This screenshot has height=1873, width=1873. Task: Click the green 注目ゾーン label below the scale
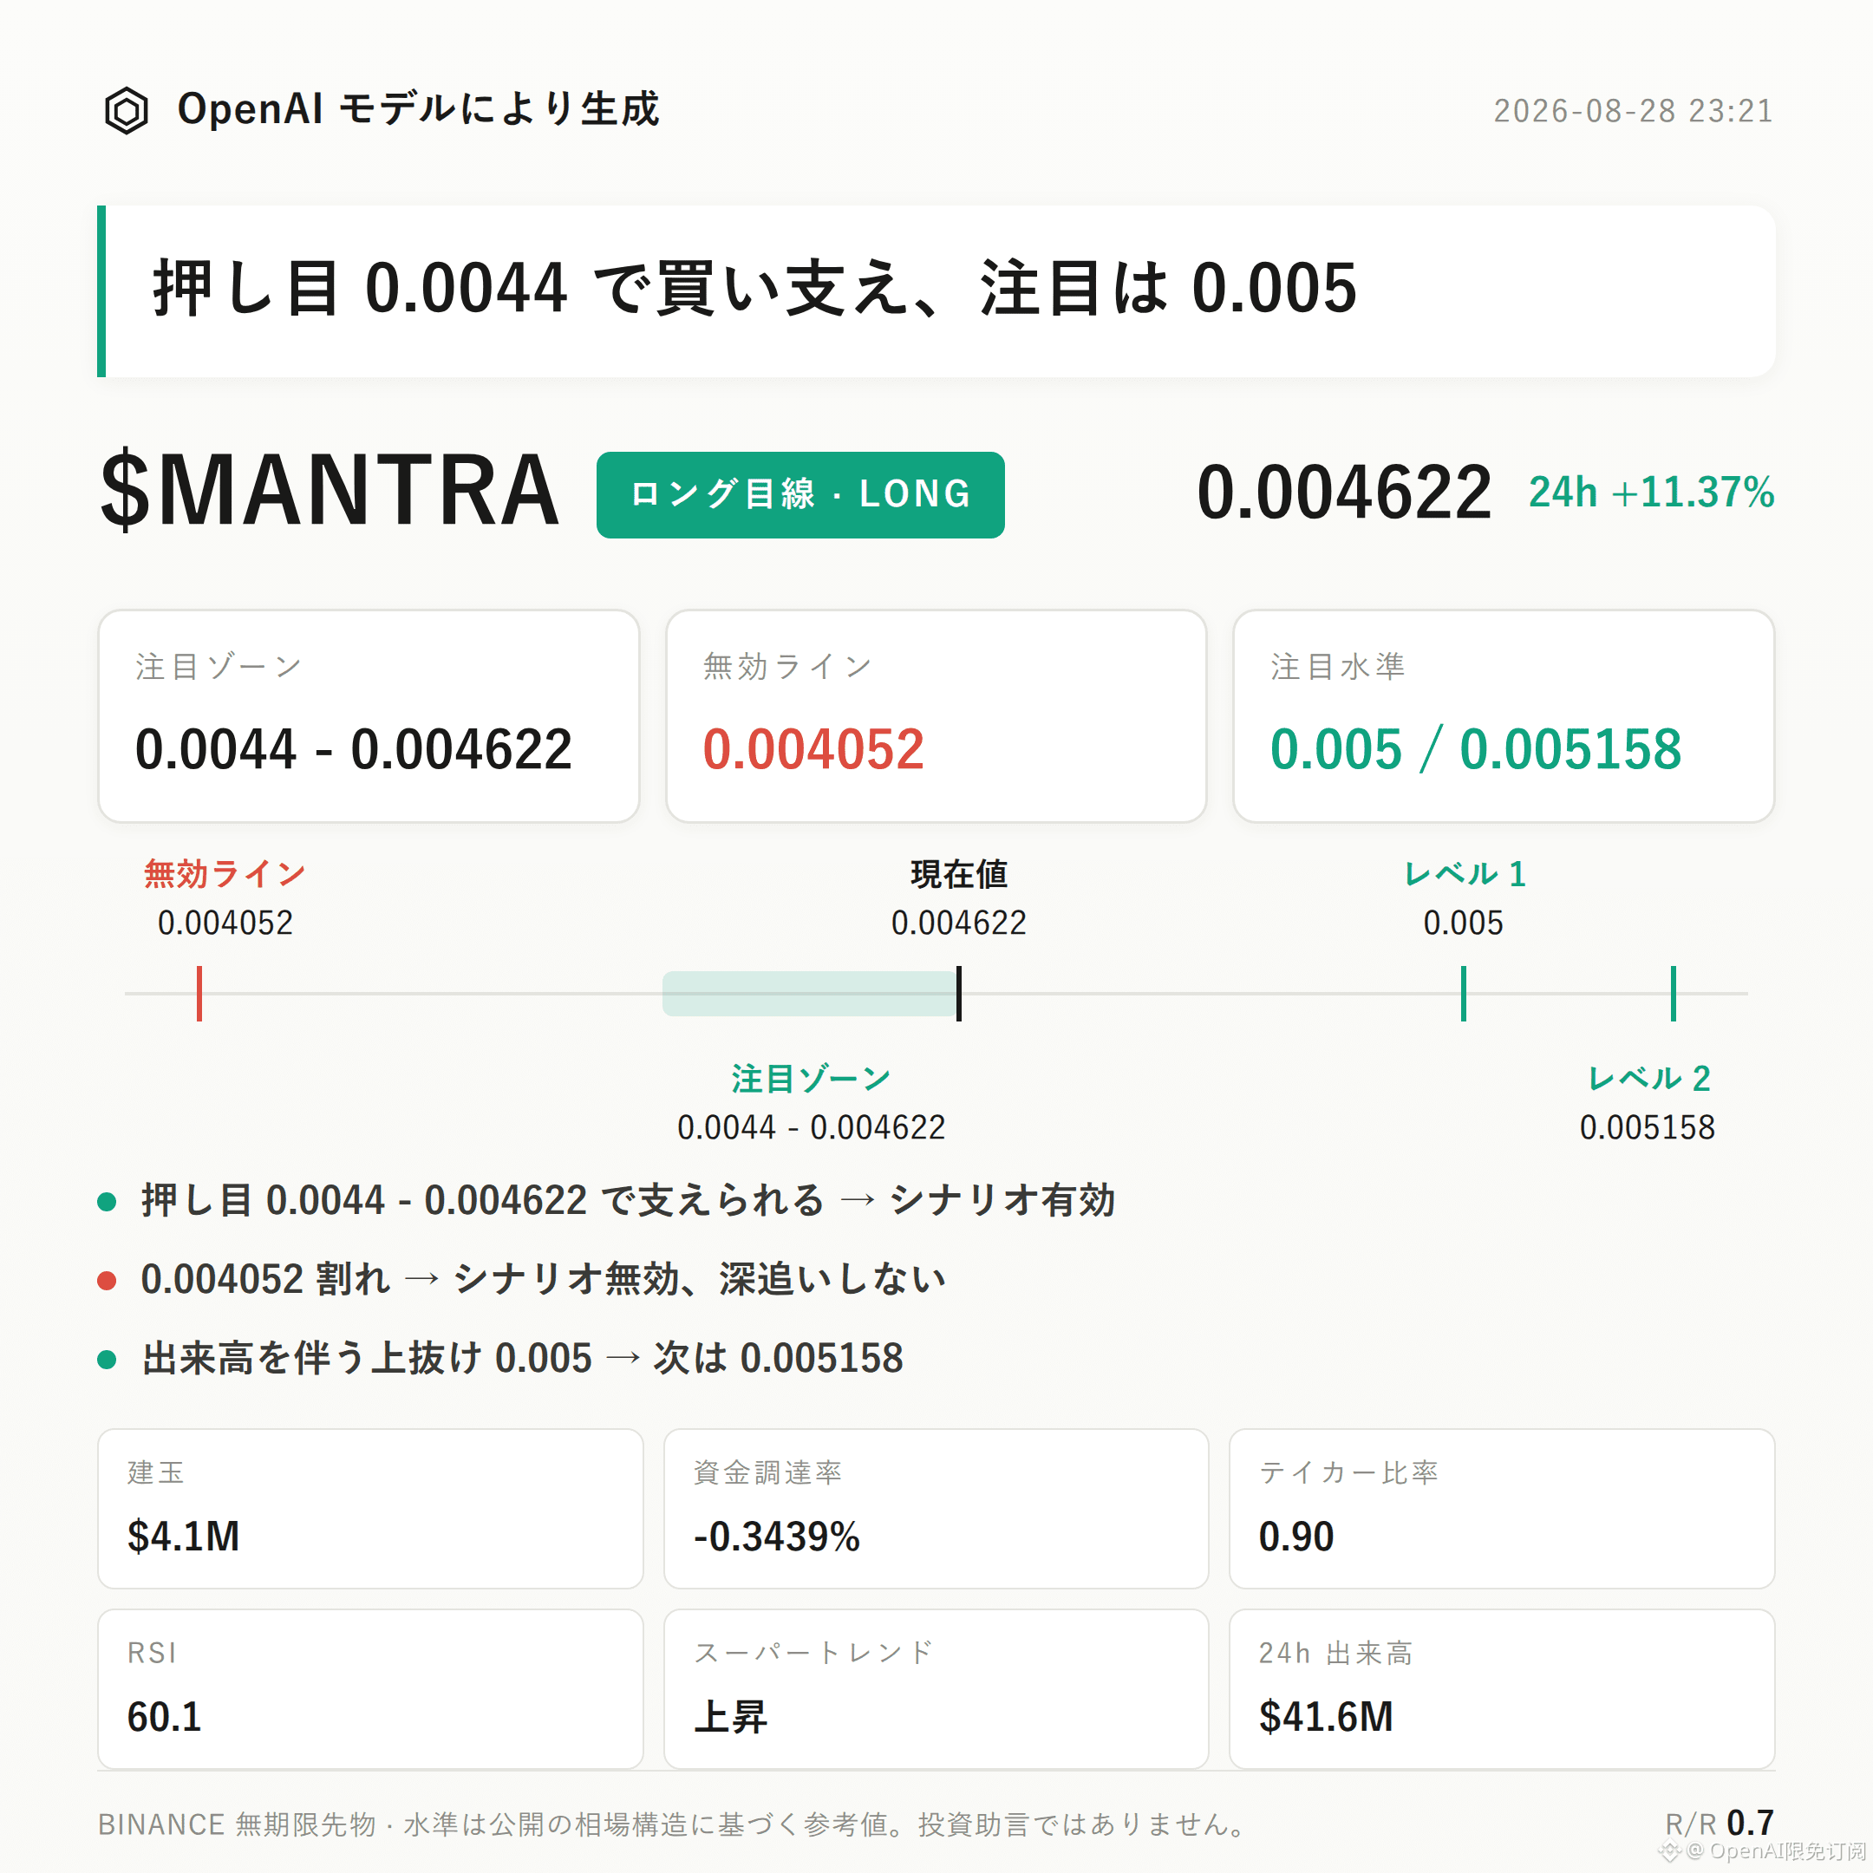click(811, 1078)
